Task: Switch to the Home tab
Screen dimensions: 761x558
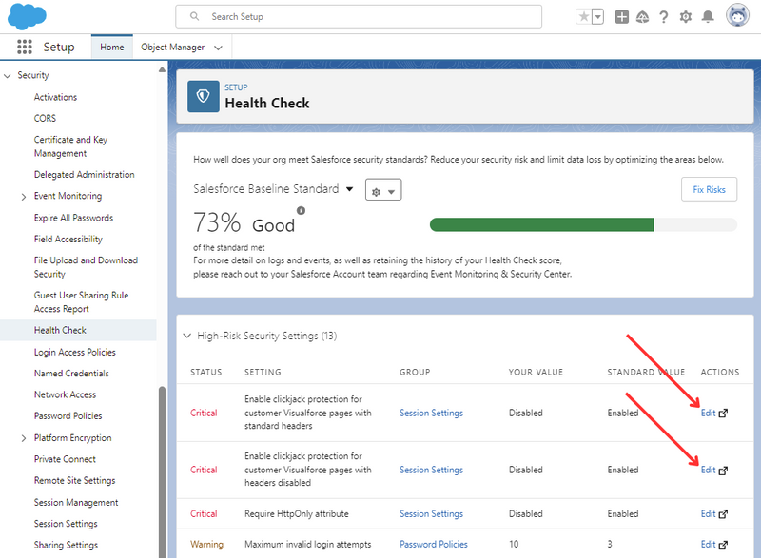Action: [x=111, y=47]
